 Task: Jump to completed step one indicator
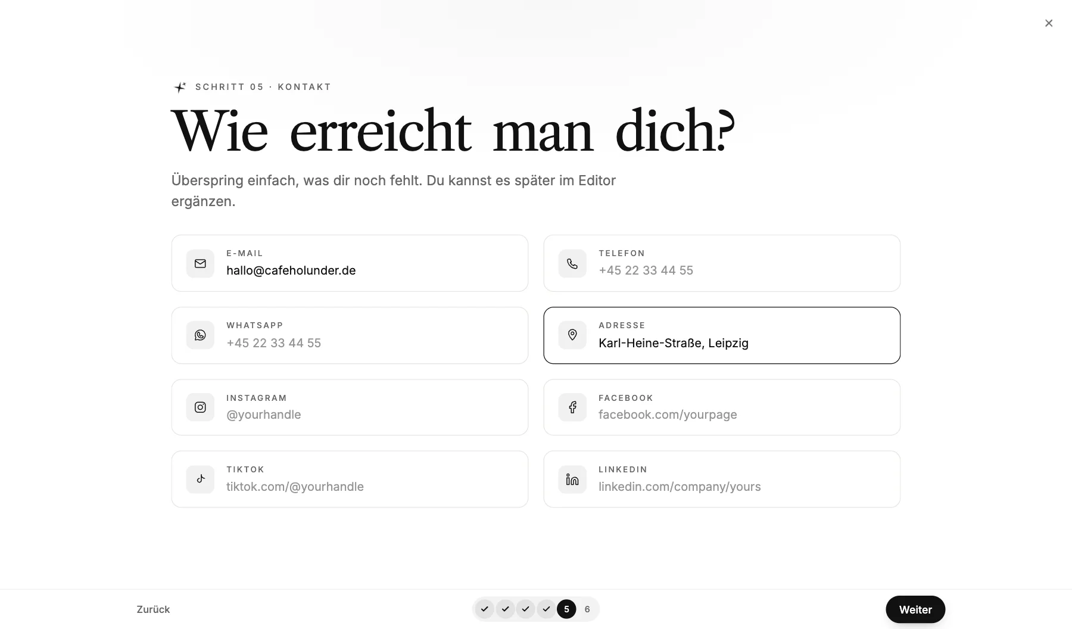(485, 609)
